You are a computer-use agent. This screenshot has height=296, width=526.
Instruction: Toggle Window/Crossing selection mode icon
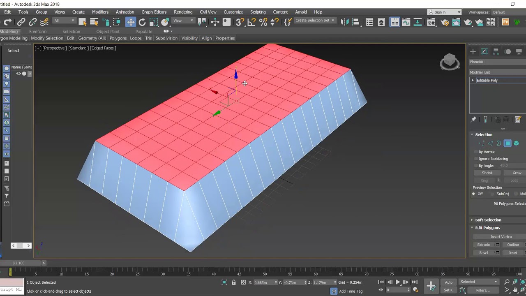pyautogui.click(x=117, y=22)
